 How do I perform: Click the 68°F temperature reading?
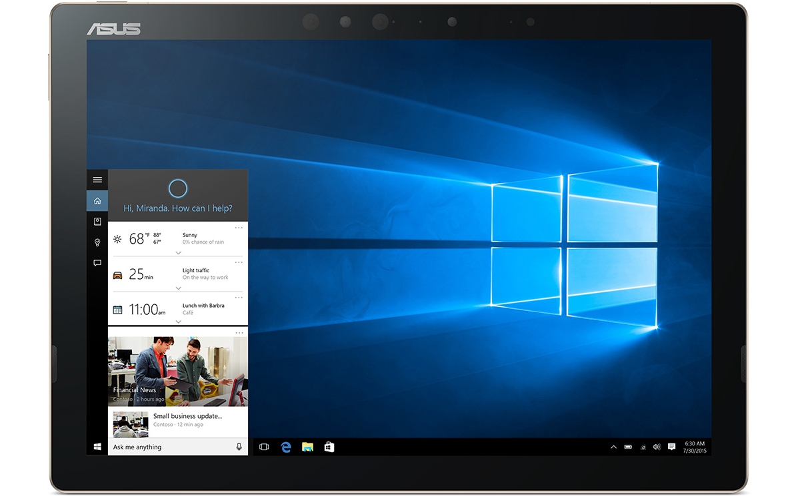139,239
